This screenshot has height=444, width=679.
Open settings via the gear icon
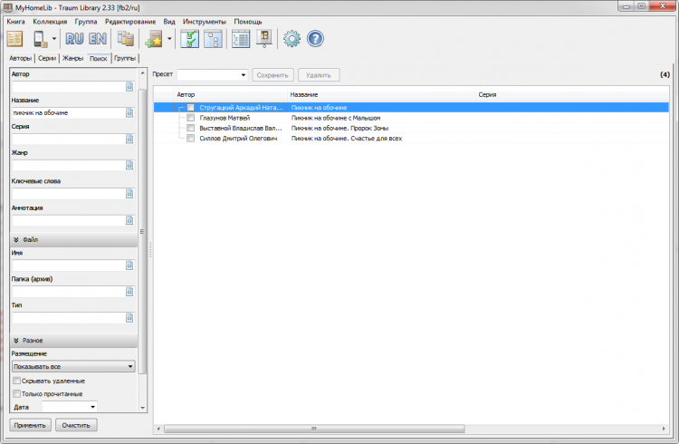click(x=292, y=39)
